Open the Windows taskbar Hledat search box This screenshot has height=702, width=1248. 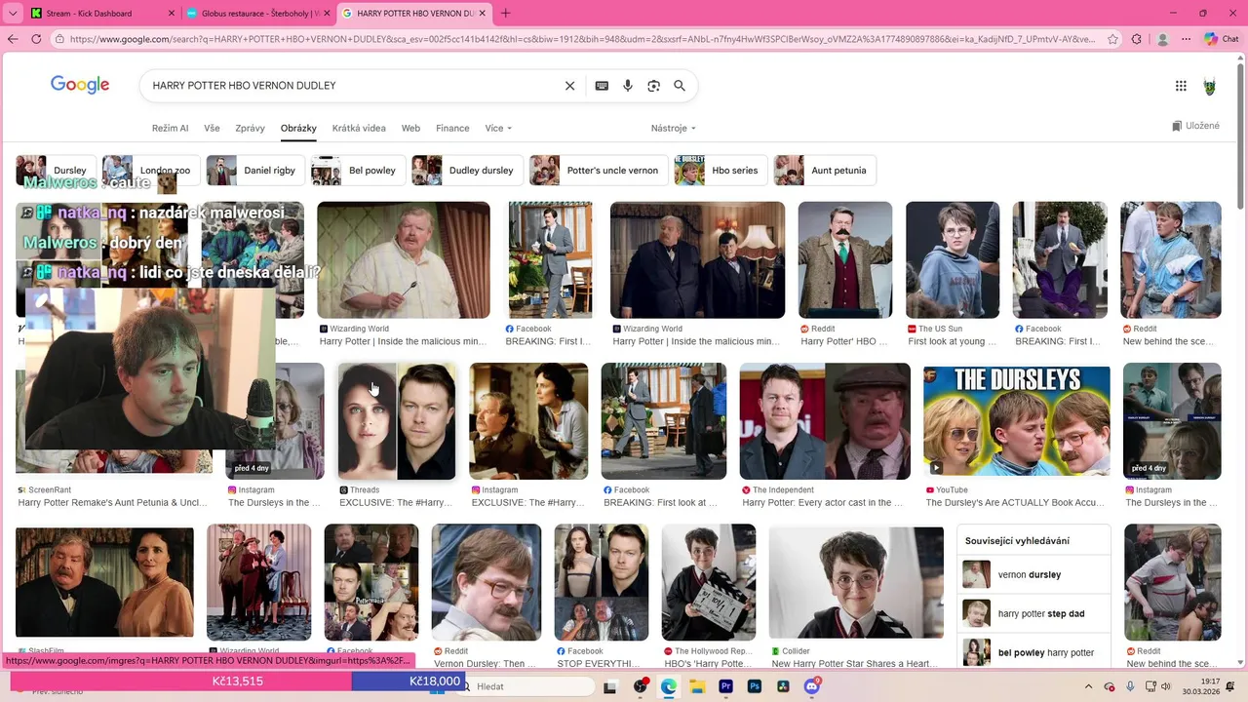point(526,686)
